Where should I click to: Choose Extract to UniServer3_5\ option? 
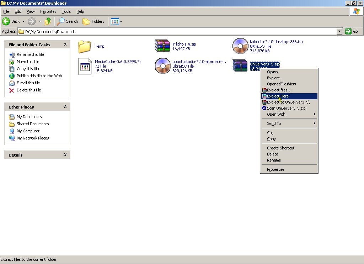point(289,102)
